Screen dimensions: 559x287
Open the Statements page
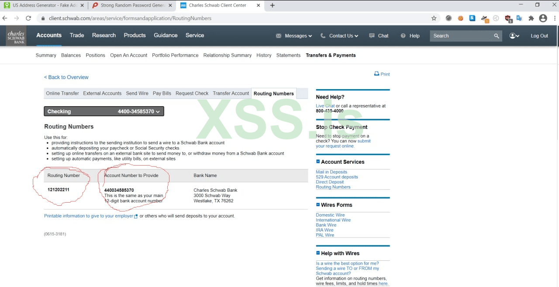coord(288,55)
